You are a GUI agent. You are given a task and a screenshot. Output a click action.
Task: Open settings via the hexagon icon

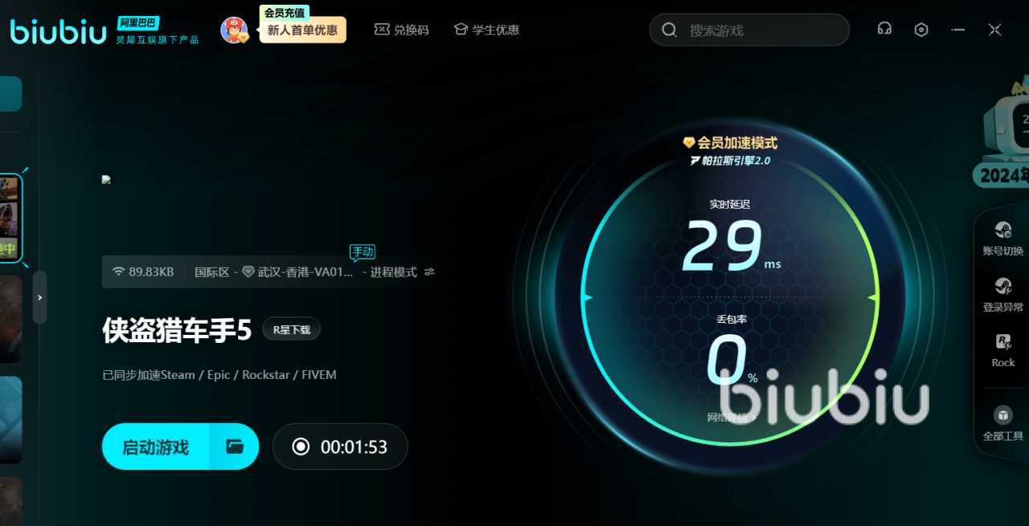(x=921, y=30)
